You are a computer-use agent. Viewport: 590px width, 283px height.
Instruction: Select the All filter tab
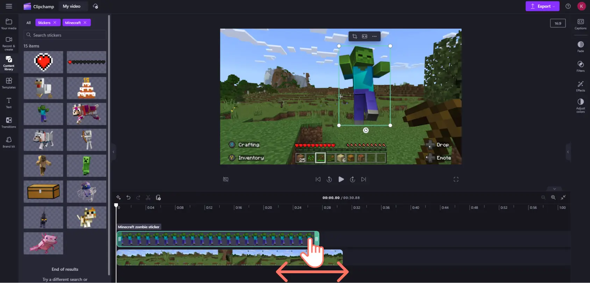(29, 23)
